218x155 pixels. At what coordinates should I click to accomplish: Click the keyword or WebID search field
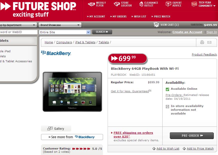coord(19,32)
